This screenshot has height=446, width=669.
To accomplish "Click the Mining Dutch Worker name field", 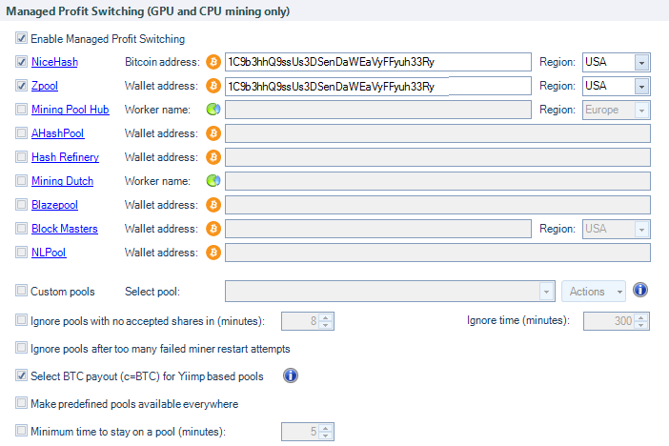I will click(x=437, y=181).
